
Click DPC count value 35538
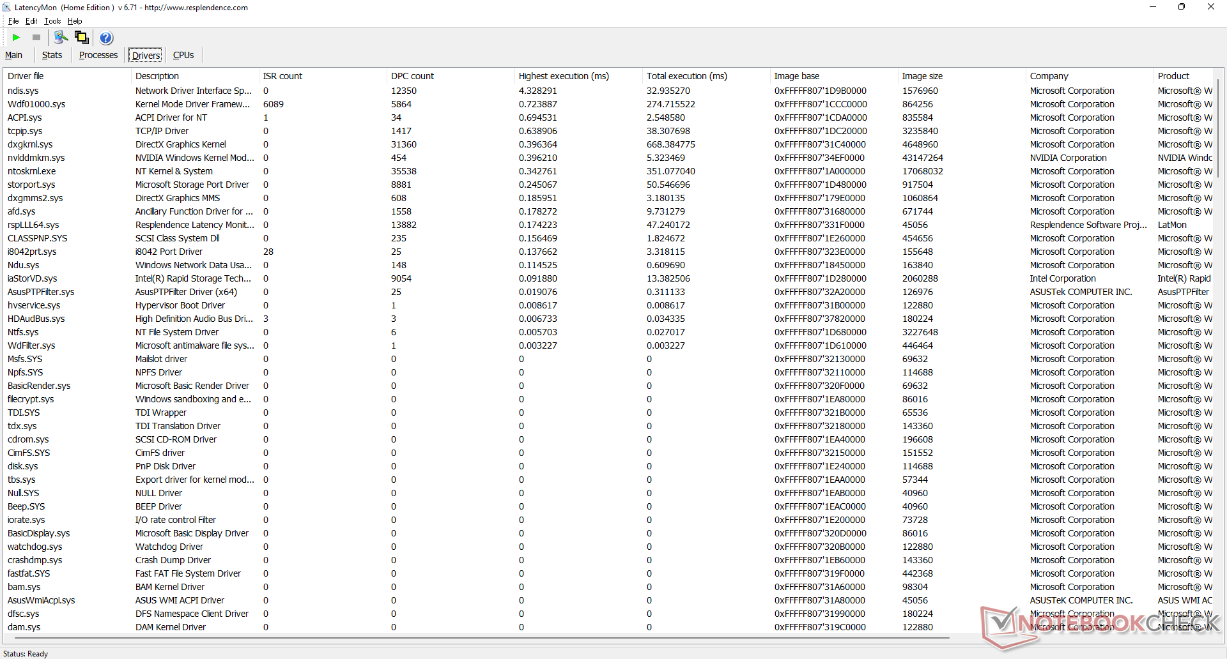[403, 171]
